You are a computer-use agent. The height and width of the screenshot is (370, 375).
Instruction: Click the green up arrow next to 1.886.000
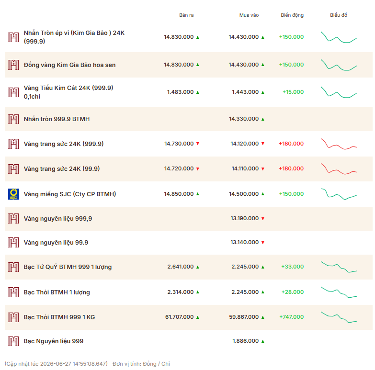[262, 341]
